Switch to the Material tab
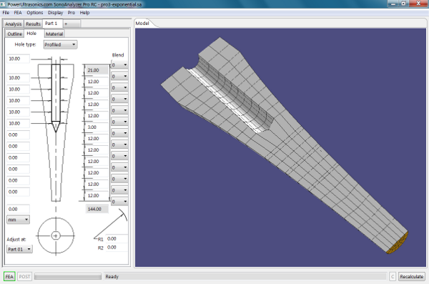The width and height of the screenshot is (429, 284). click(54, 34)
